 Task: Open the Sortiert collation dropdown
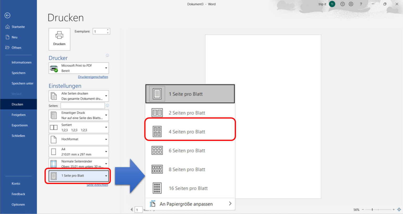click(79, 127)
